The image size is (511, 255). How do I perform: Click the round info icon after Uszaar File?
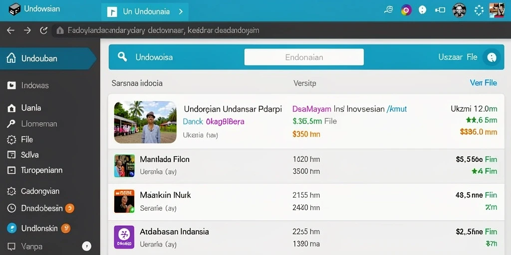[492, 58]
